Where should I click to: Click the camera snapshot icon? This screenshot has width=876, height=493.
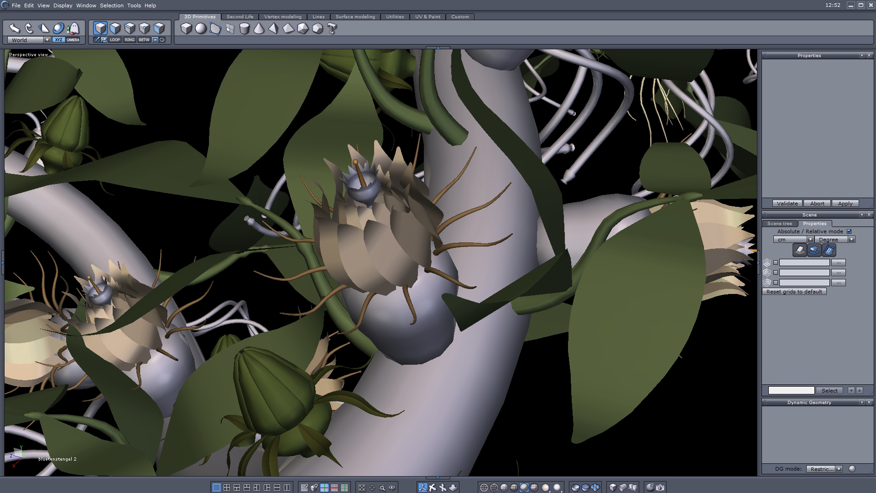[660, 488]
